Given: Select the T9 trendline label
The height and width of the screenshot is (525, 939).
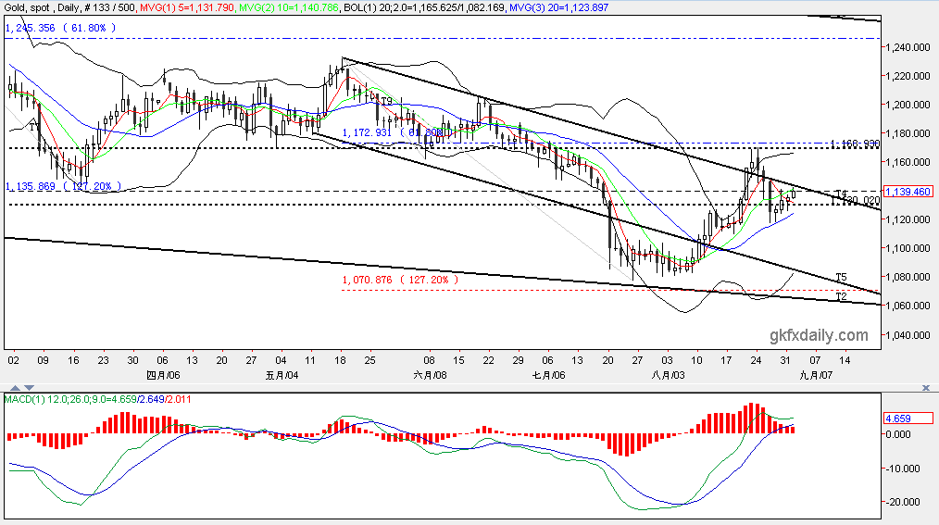Looking at the screenshot, I should pyautogui.click(x=387, y=101).
